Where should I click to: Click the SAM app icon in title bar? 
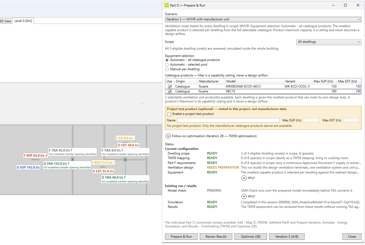[167, 5]
